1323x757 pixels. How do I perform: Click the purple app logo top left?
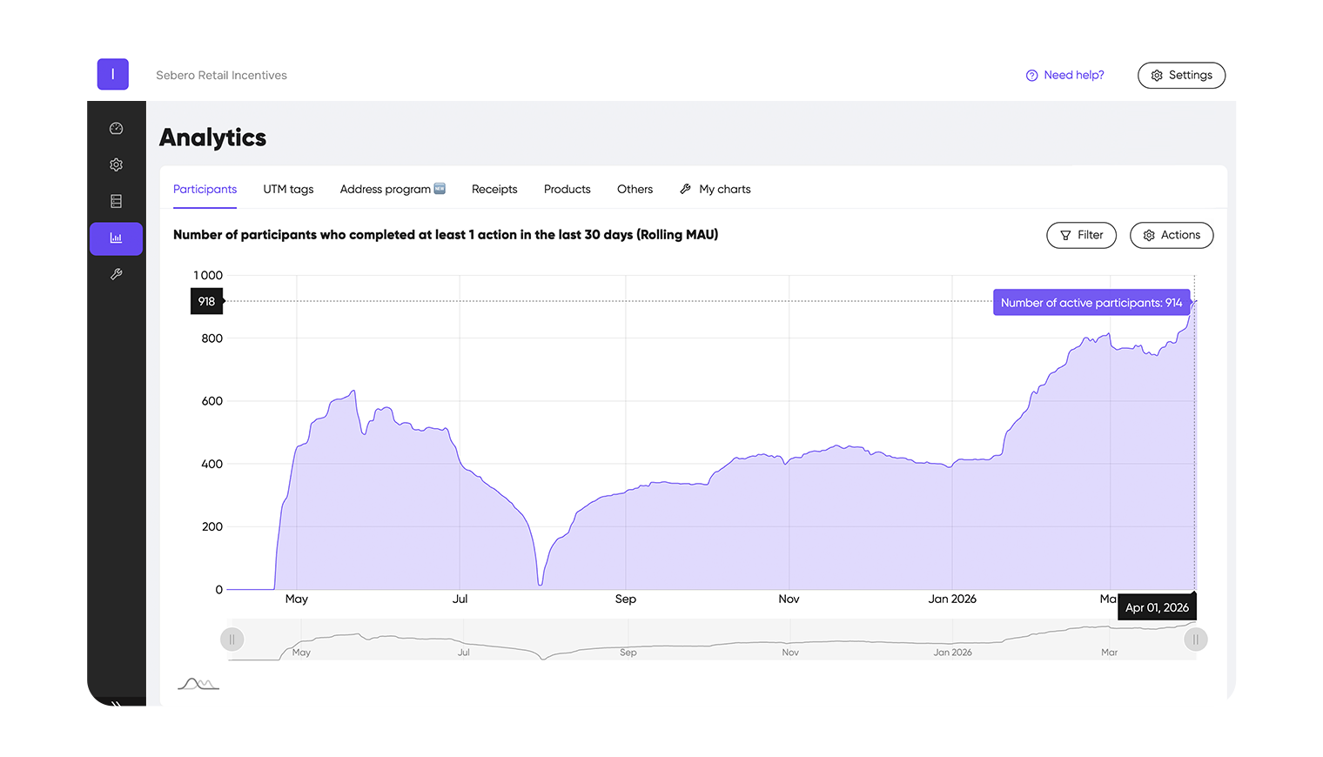(x=112, y=74)
